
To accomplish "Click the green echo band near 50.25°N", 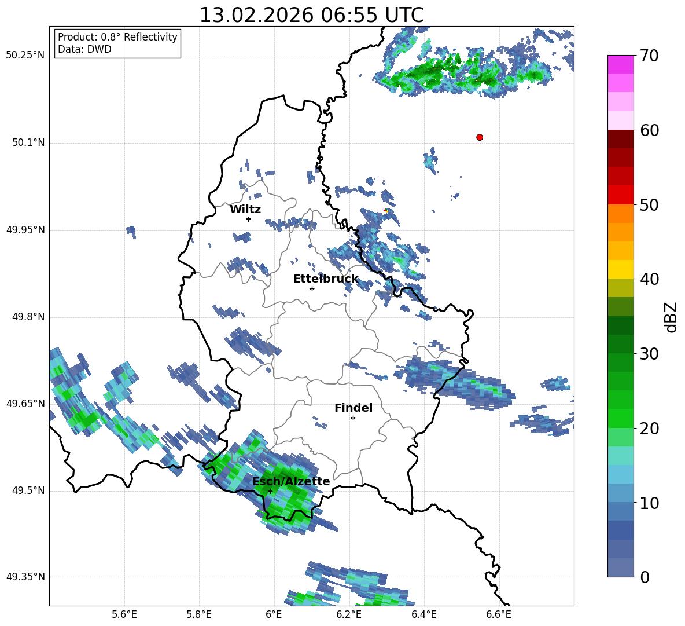I will tap(463, 74).
